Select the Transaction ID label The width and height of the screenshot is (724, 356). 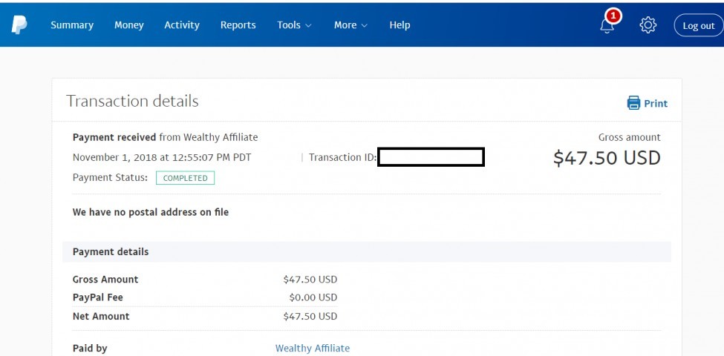click(342, 158)
